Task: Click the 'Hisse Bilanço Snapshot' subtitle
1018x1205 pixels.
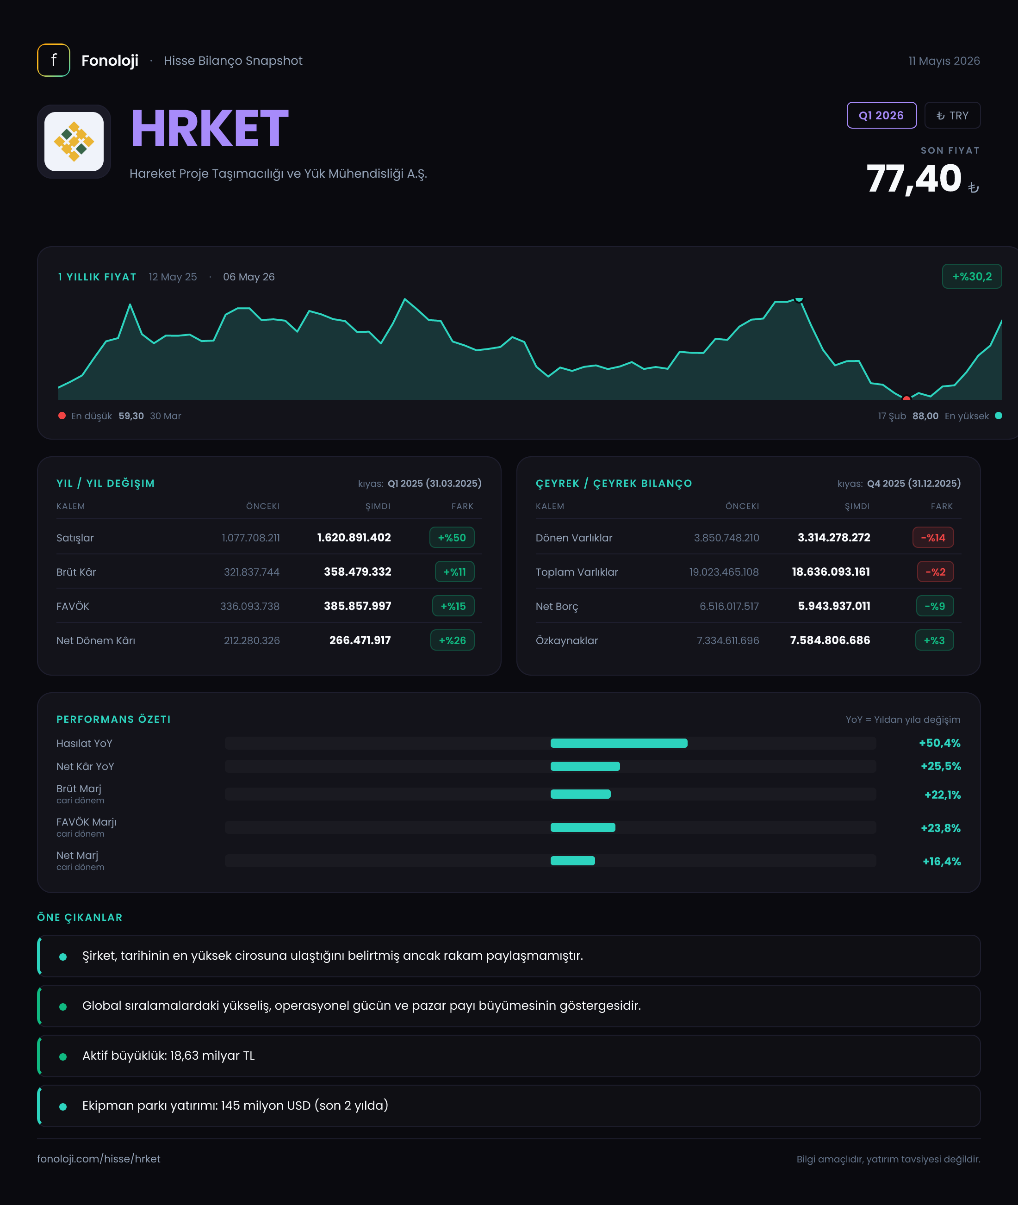Action: [x=233, y=61]
